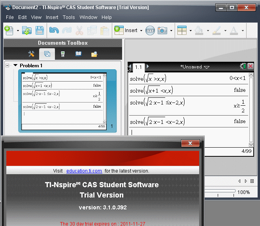Close the trial version dialog
The height and width of the screenshot is (226, 260).
click(190, 143)
